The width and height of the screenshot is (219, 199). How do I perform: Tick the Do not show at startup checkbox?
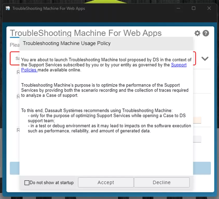(x=27, y=183)
